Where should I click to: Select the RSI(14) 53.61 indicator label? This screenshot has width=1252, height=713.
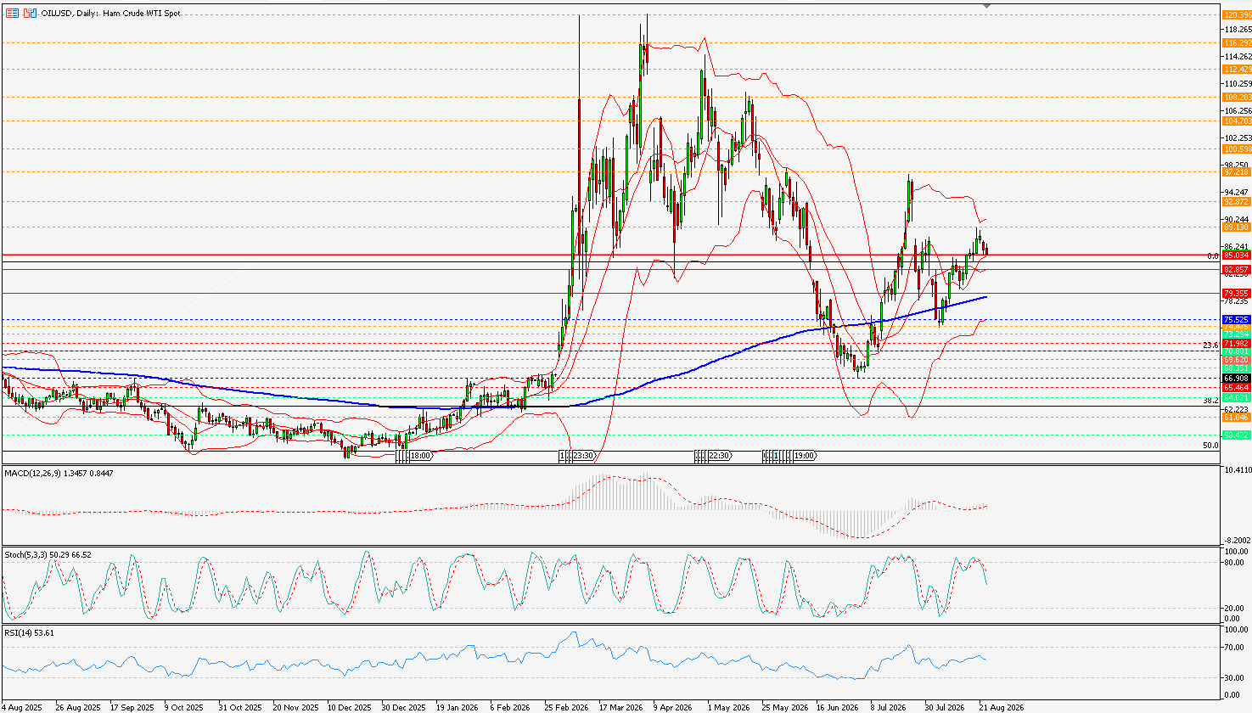(x=30, y=633)
